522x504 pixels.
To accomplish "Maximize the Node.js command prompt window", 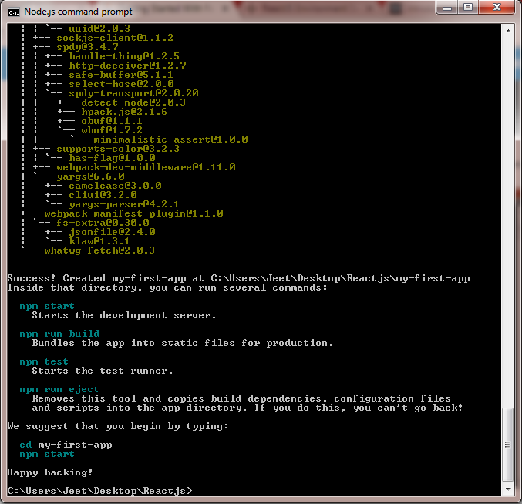I will click(x=467, y=8).
